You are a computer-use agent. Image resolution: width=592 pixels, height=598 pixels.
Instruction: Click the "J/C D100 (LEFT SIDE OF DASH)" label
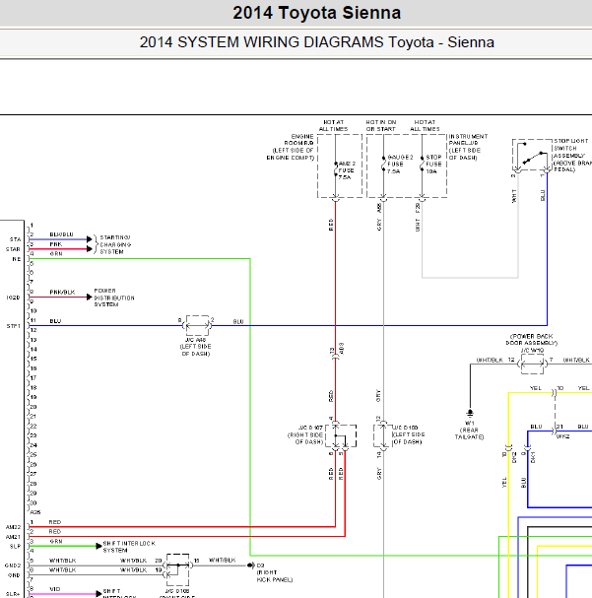click(x=408, y=434)
